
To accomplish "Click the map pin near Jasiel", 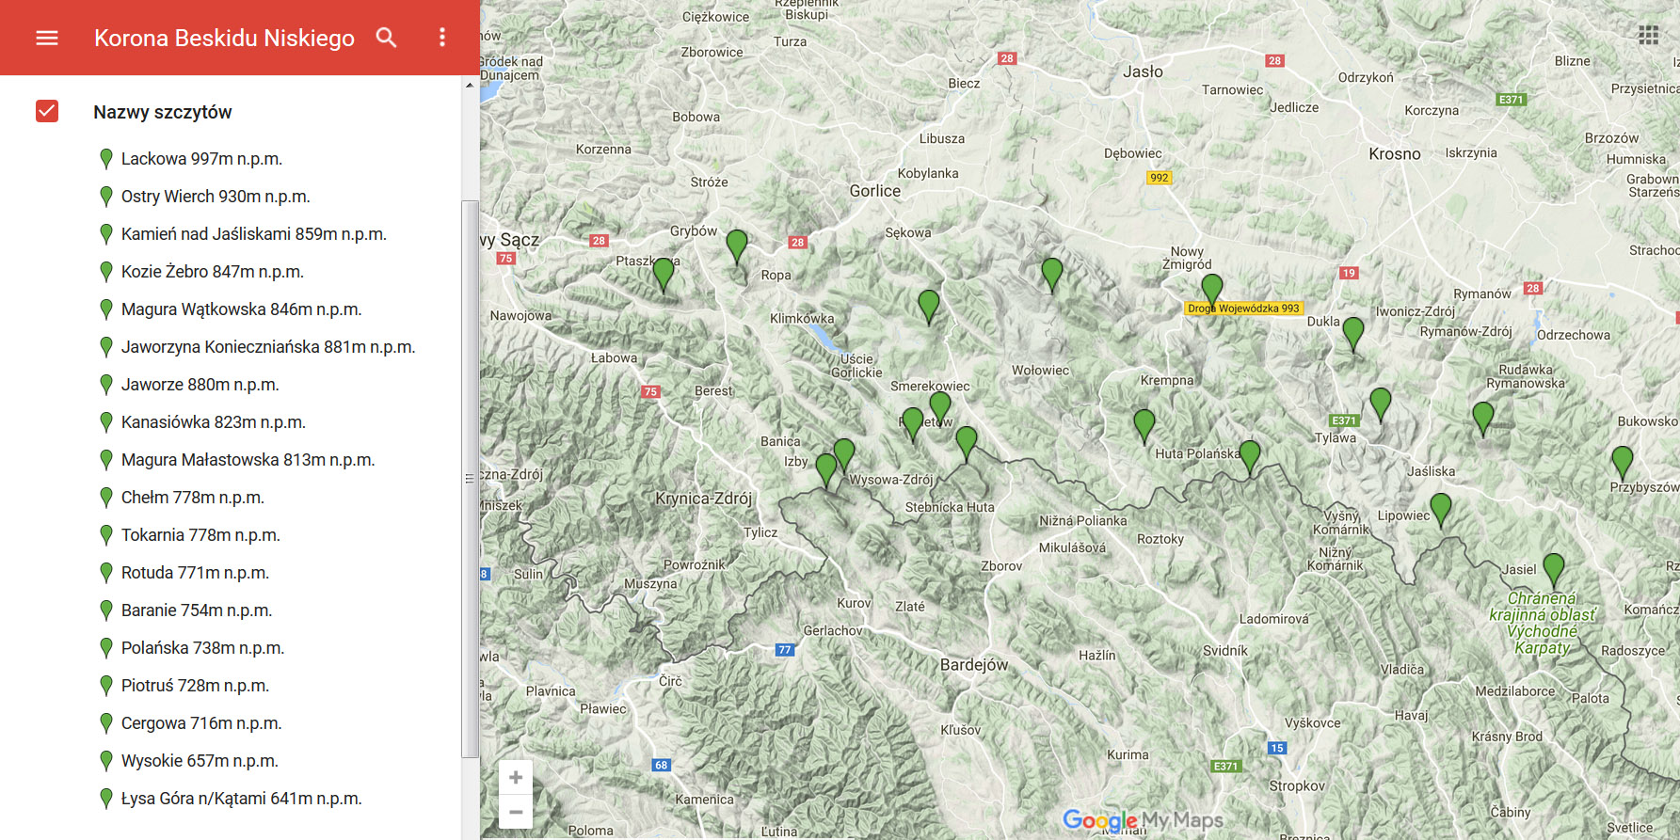I will coord(1554,570).
